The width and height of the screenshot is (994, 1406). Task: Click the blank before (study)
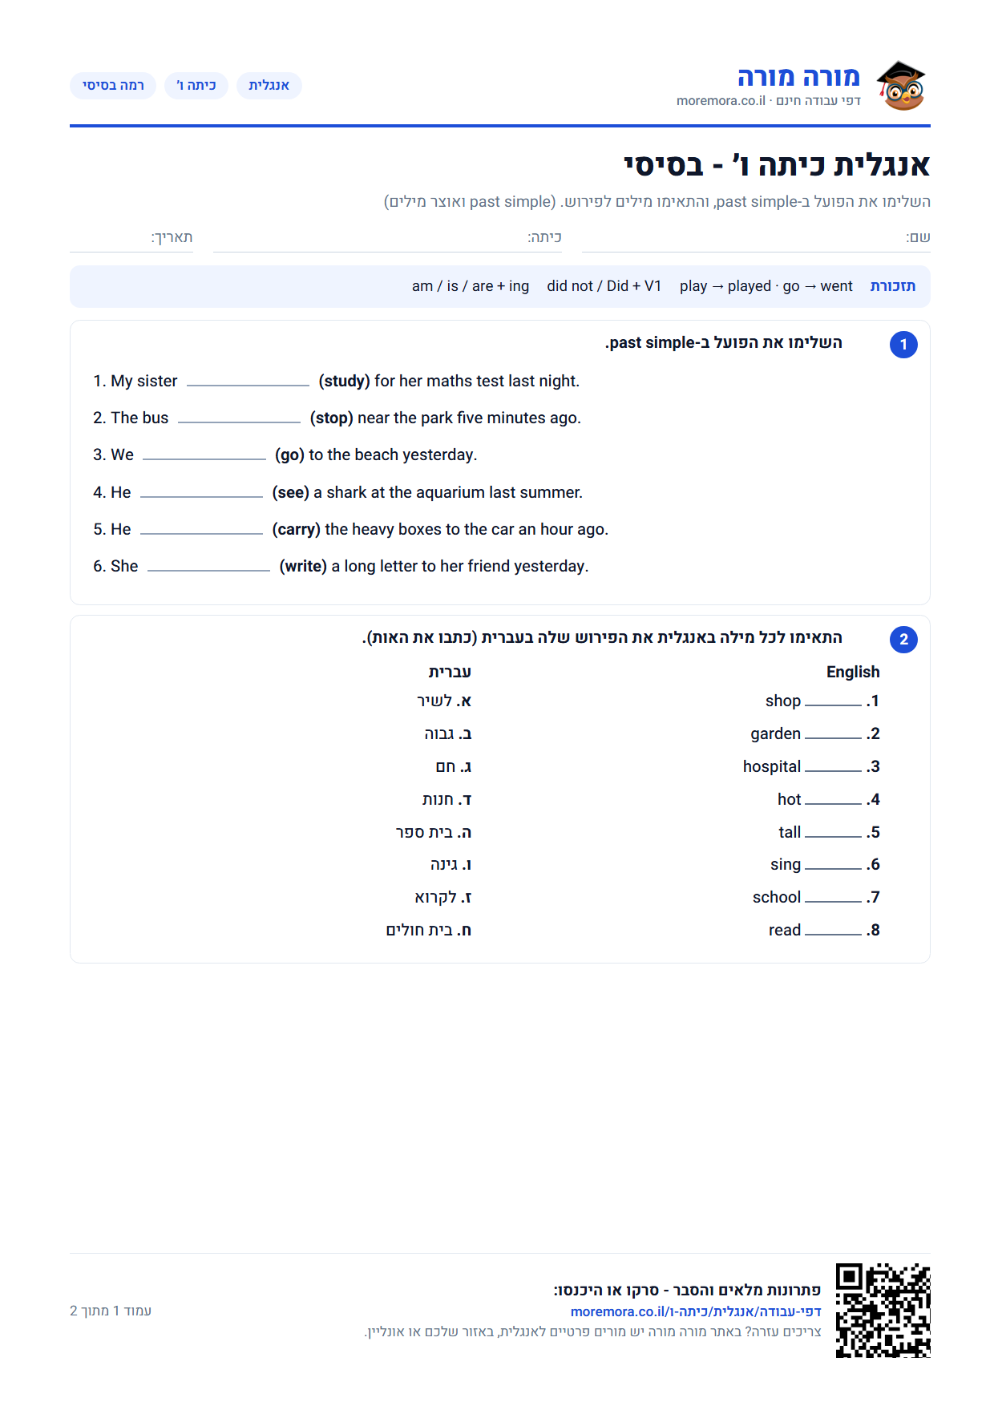tap(248, 382)
